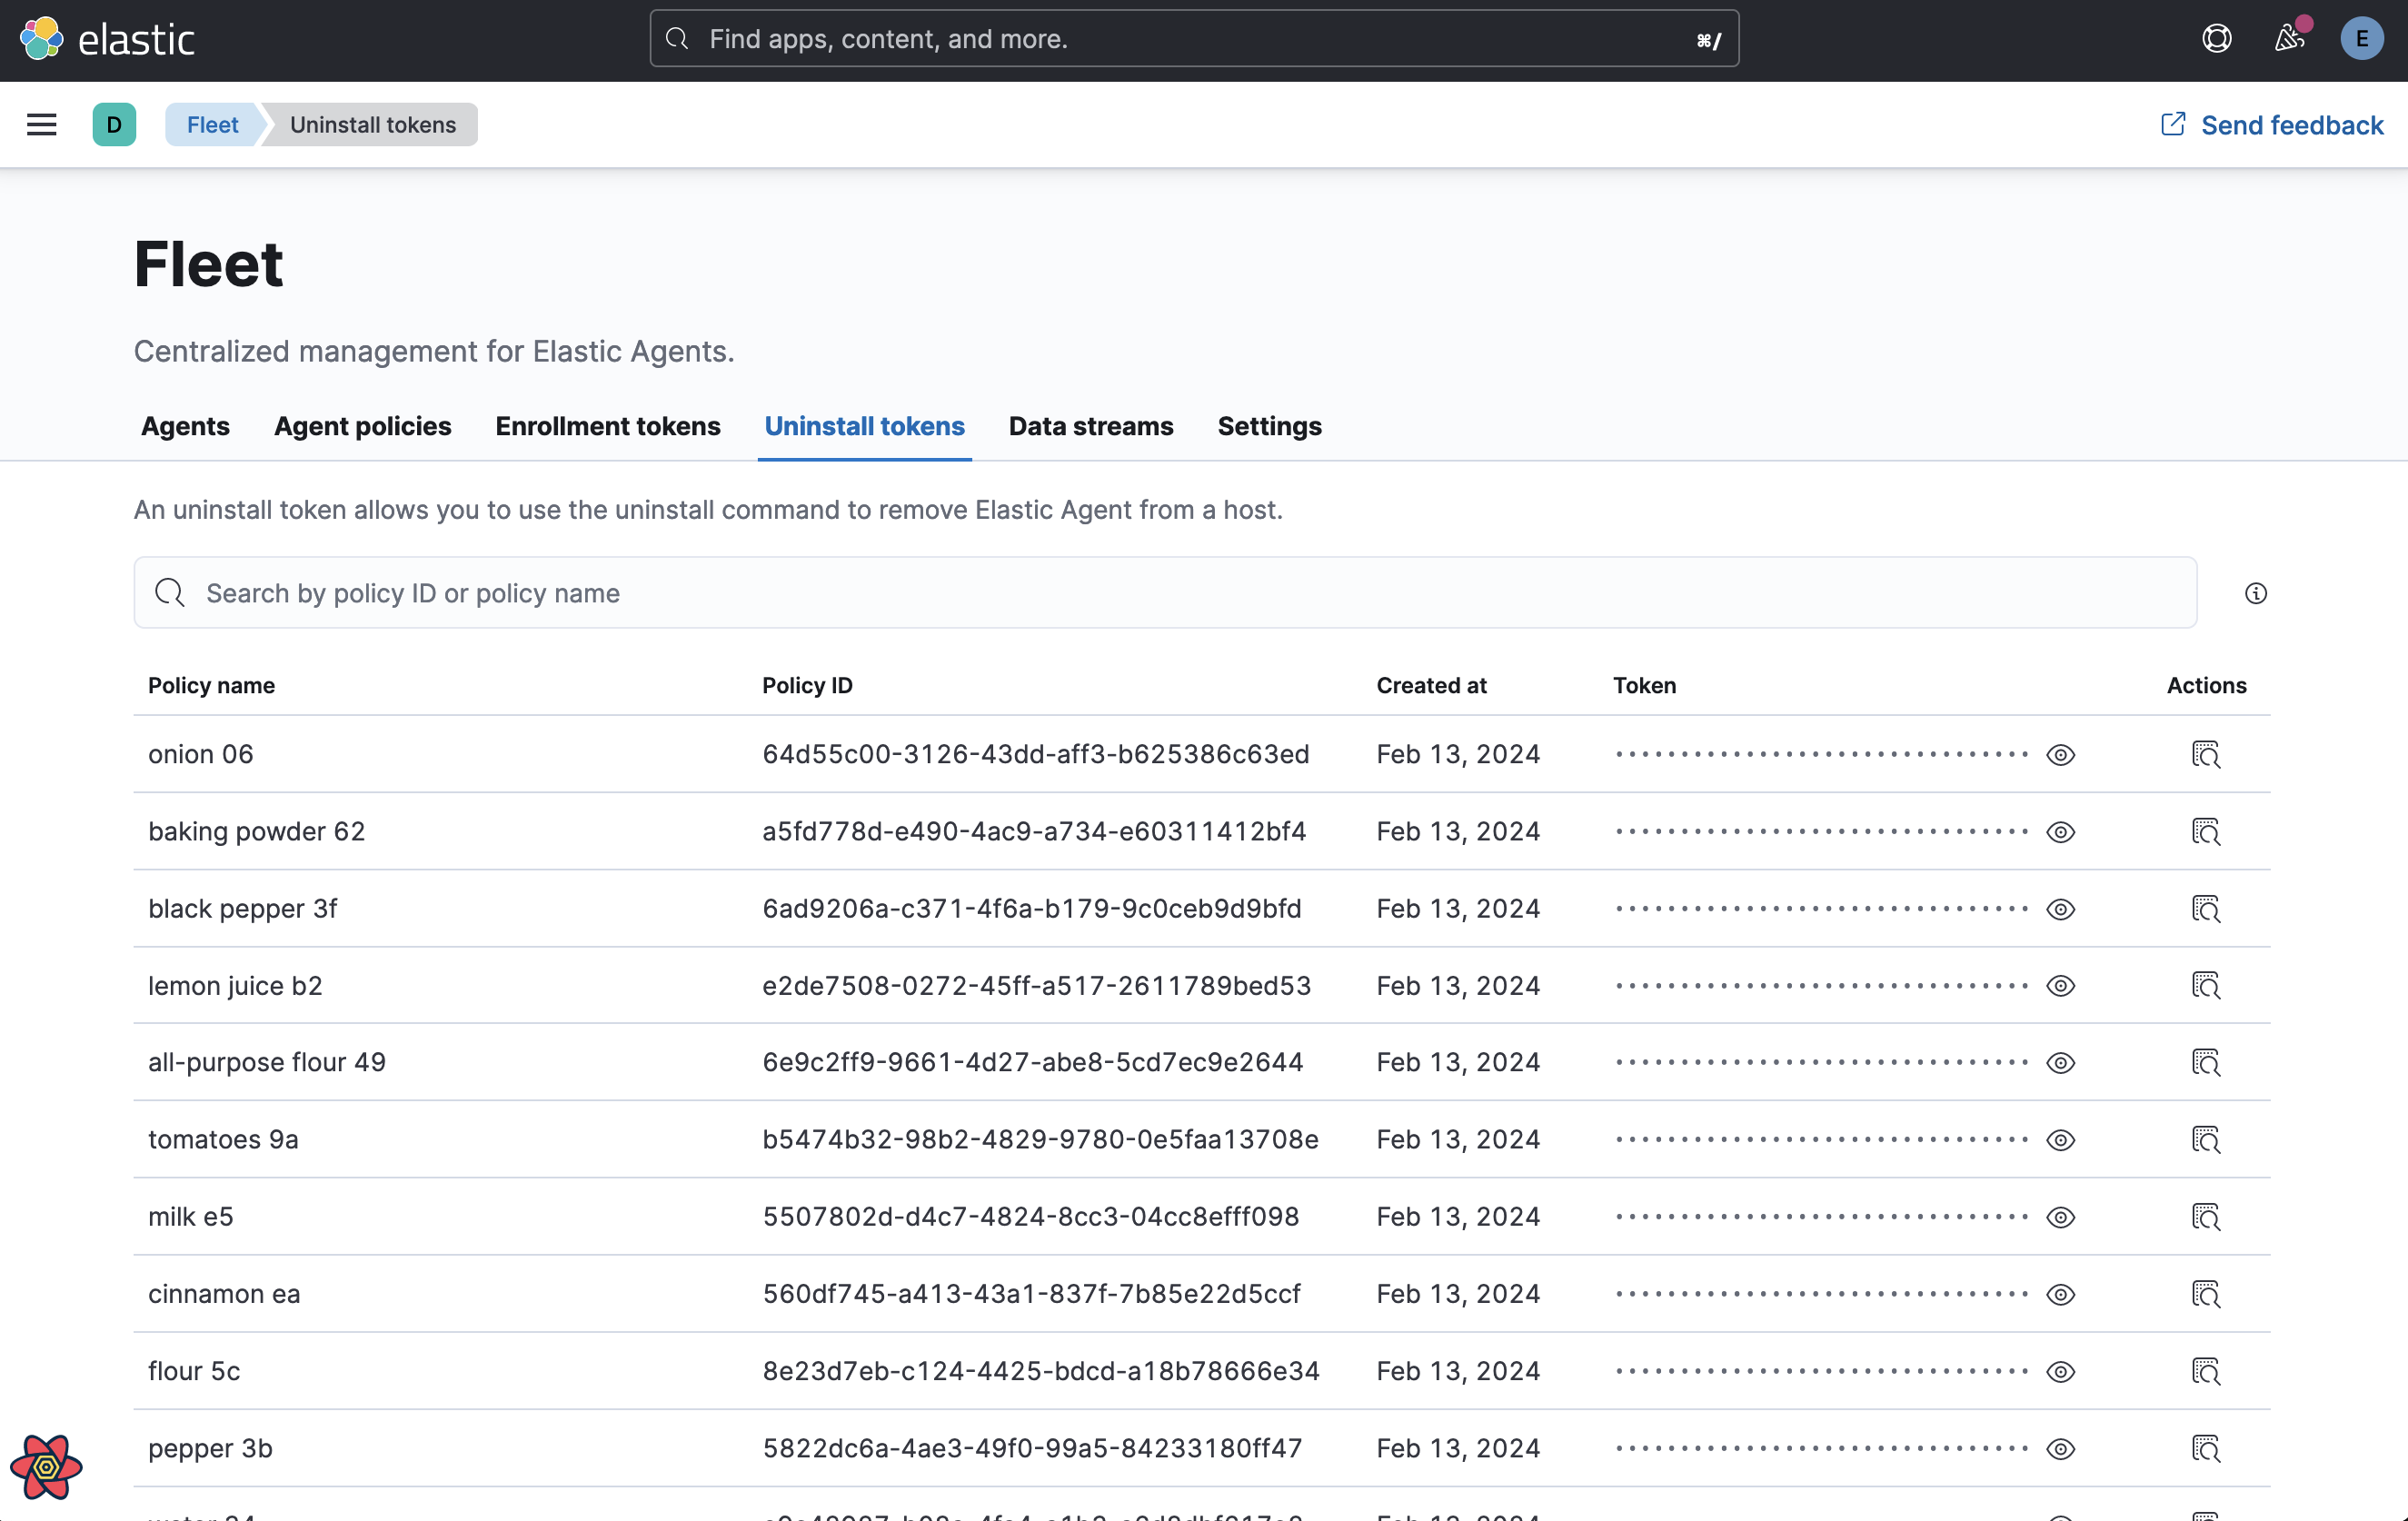
Task: Select policy ID 64d55c00-3126-43dd-aff3-b625386c63ed
Action: click(x=1036, y=754)
